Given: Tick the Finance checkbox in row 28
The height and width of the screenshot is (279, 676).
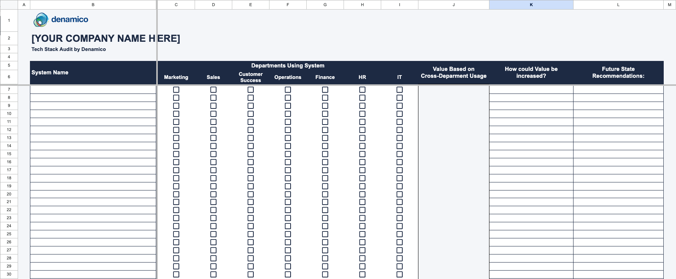Looking at the screenshot, I should pos(325,258).
